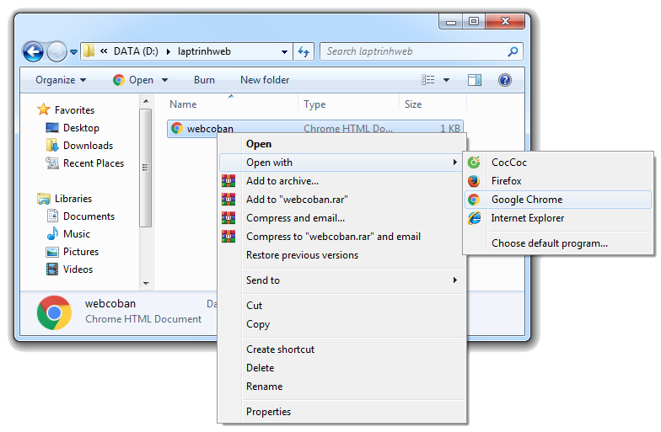Click the Firefox icon in Open with submenu
The height and width of the screenshot is (432, 661).
474,181
